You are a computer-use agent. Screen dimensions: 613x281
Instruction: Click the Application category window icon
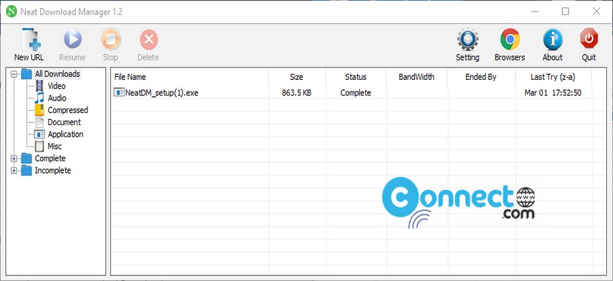tap(39, 134)
